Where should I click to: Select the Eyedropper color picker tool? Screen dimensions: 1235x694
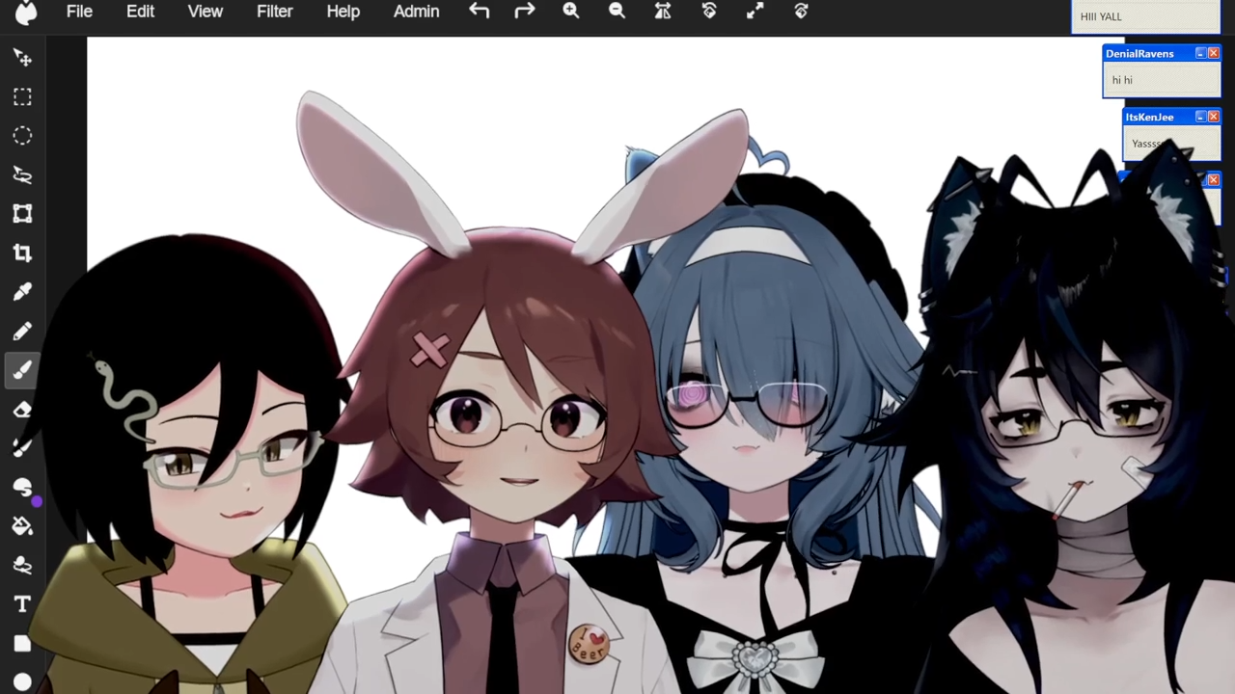pyautogui.click(x=22, y=291)
